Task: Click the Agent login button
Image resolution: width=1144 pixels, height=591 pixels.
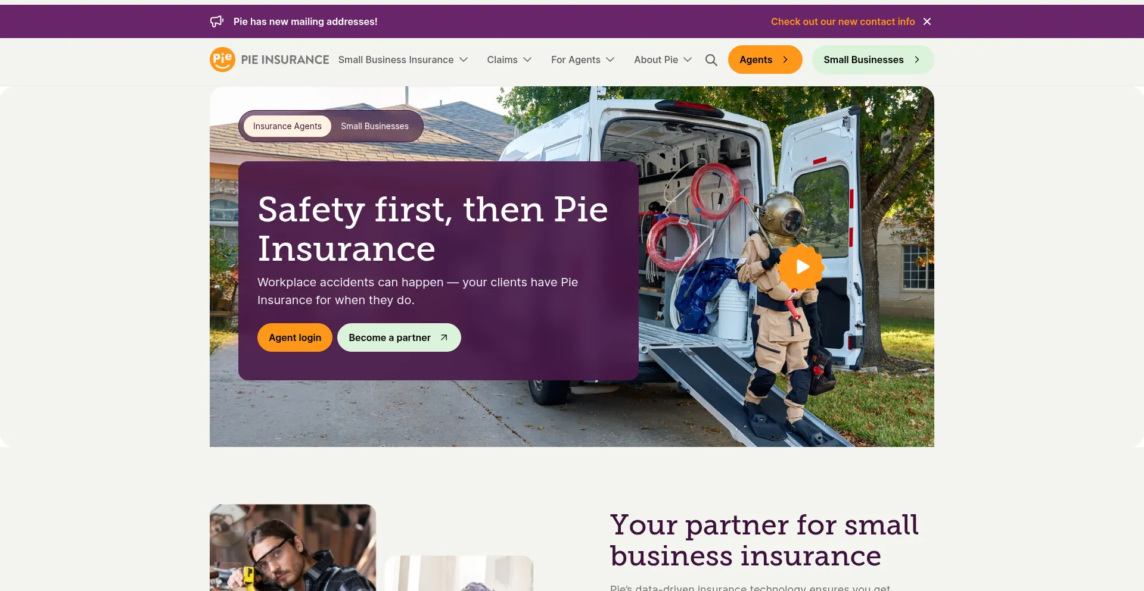Action: [295, 337]
